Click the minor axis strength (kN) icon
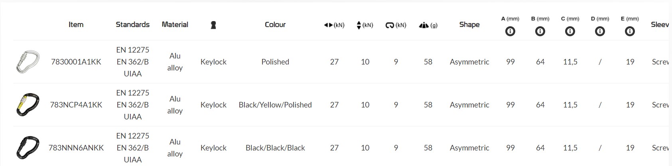This screenshot has height=166, width=672. click(359, 25)
